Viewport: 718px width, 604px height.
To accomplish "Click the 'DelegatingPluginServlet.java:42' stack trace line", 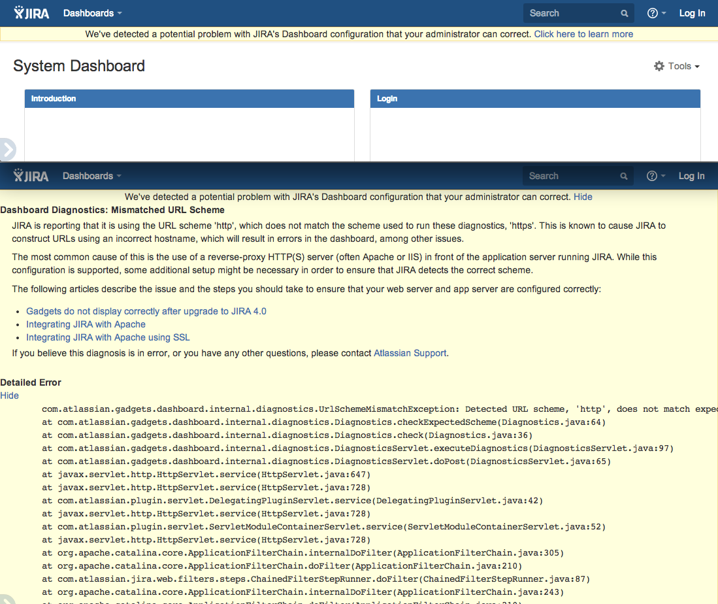I will tap(292, 501).
